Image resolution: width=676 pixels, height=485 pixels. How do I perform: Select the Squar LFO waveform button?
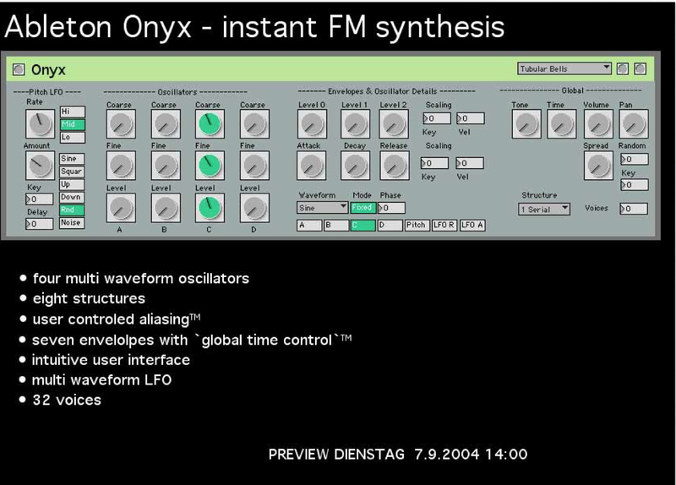point(71,171)
